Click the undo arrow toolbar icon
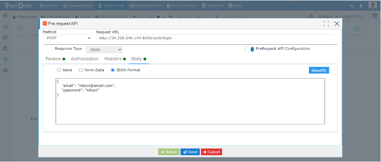This screenshot has height=162, width=381. click(x=170, y=16)
